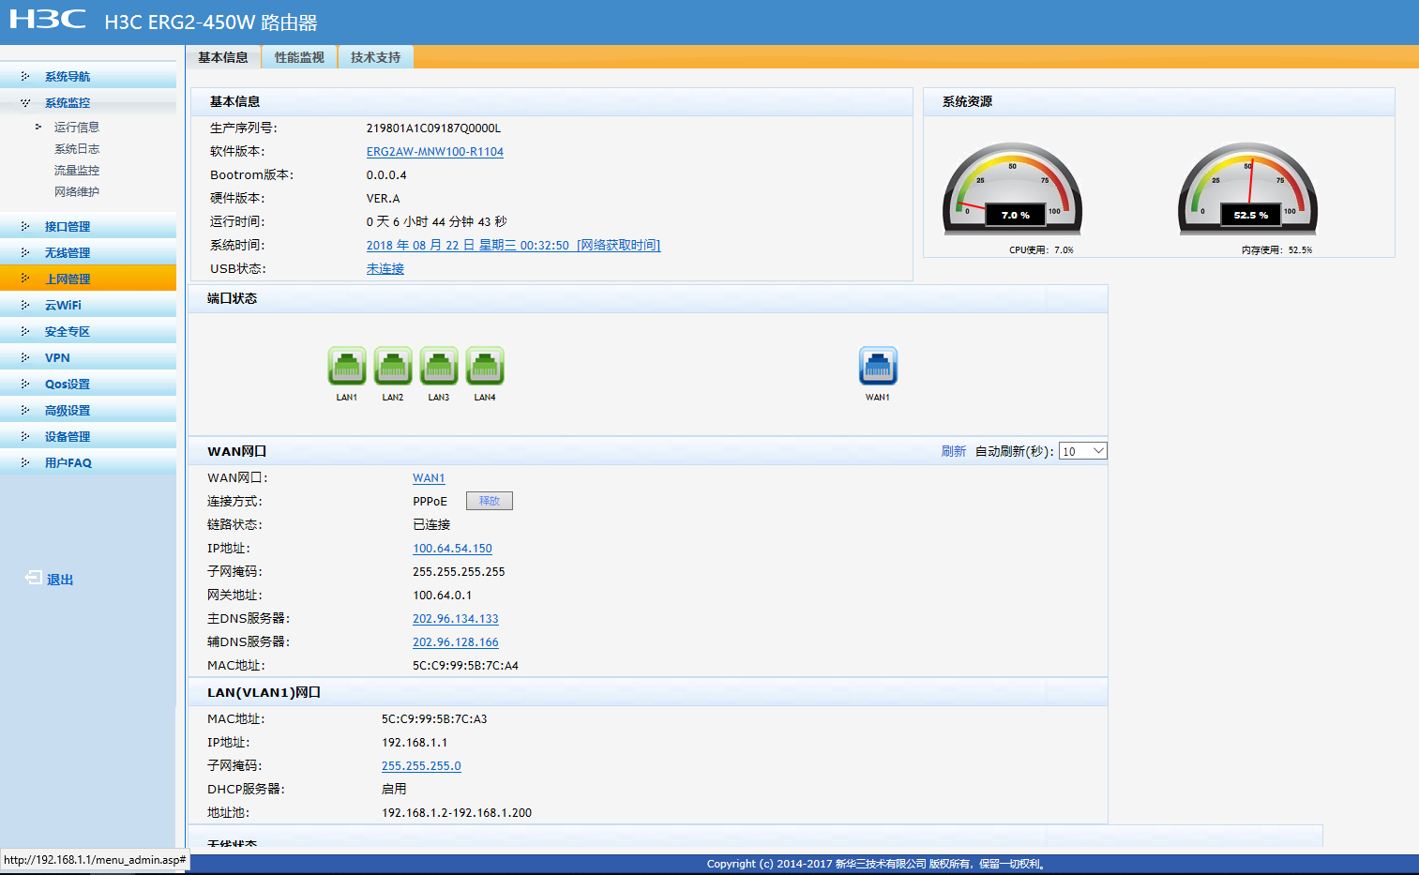Click the 网络获取时间 link
Viewport: 1419px width, 875px height.
[x=619, y=245]
